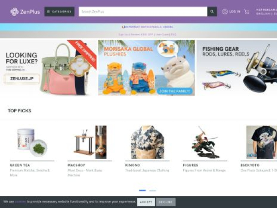The width and height of the screenshot is (277, 208).
Task: Open the Fishing Gear banner
Action: click(237, 68)
